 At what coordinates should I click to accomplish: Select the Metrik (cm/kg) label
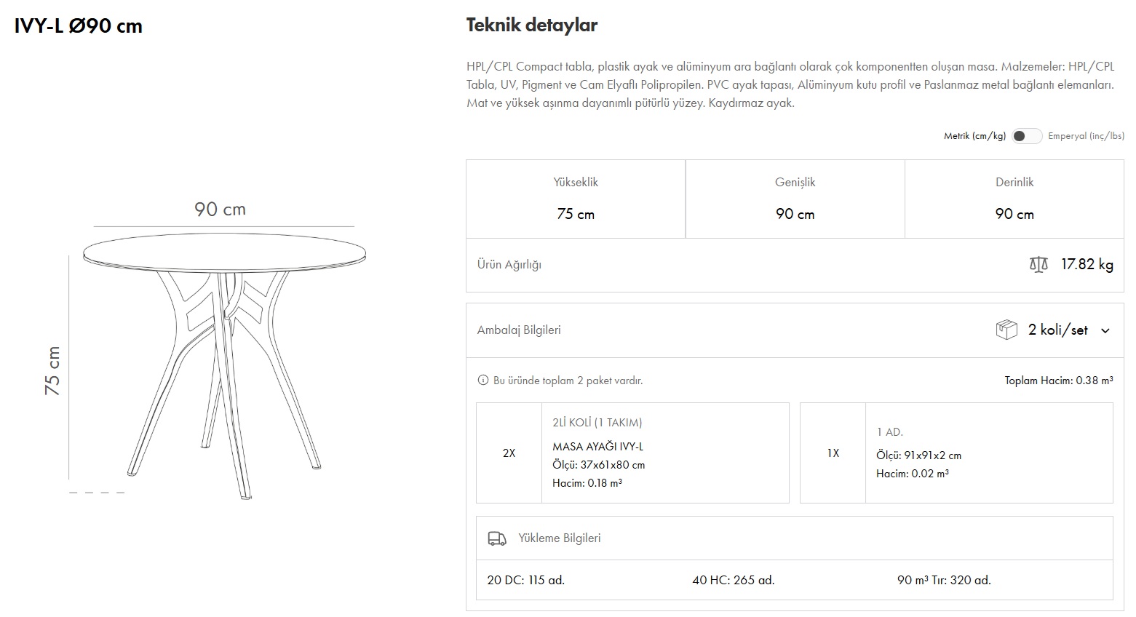pyautogui.click(x=974, y=136)
